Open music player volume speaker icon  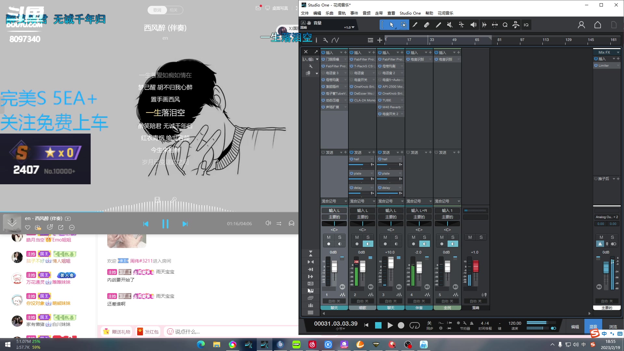(x=268, y=223)
